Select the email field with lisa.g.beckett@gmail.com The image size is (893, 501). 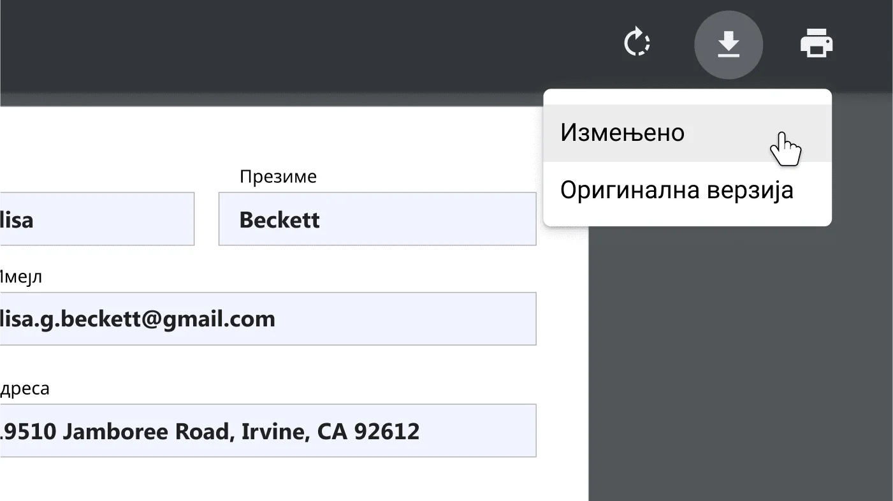coord(268,319)
